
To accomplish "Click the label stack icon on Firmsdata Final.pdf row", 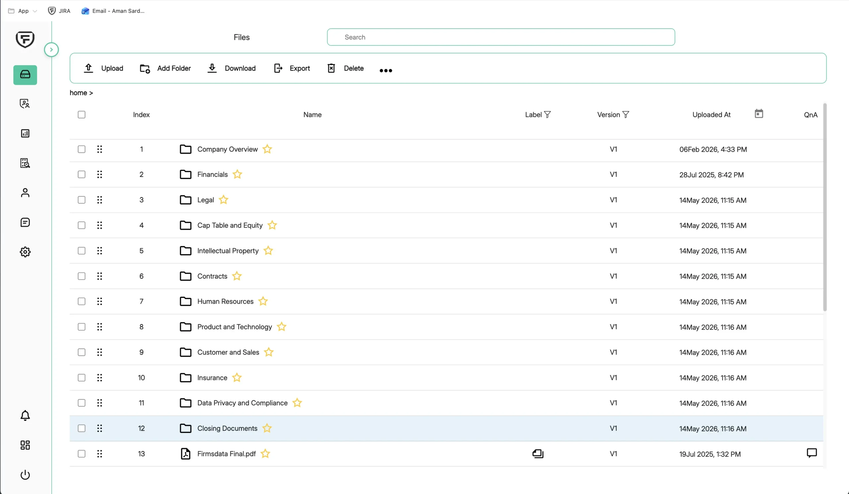I will 538,454.
